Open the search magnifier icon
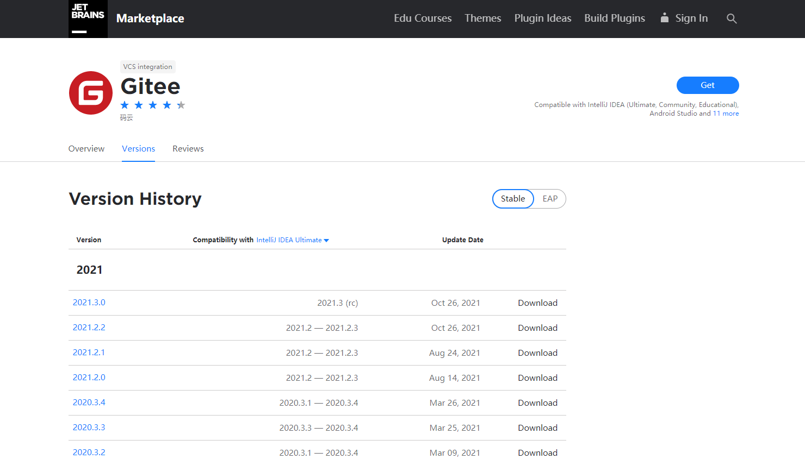805x459 pixels. (x=732, y=18)
